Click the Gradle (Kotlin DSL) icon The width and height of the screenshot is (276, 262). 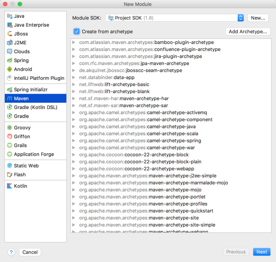9,107
